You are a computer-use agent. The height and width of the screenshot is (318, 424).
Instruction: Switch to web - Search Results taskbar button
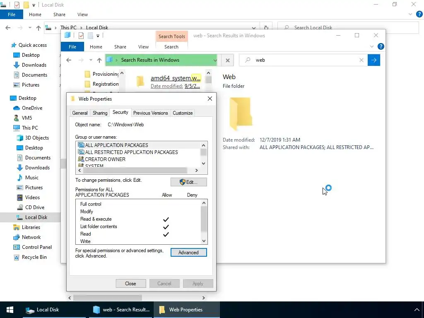[x=121, y=310]
